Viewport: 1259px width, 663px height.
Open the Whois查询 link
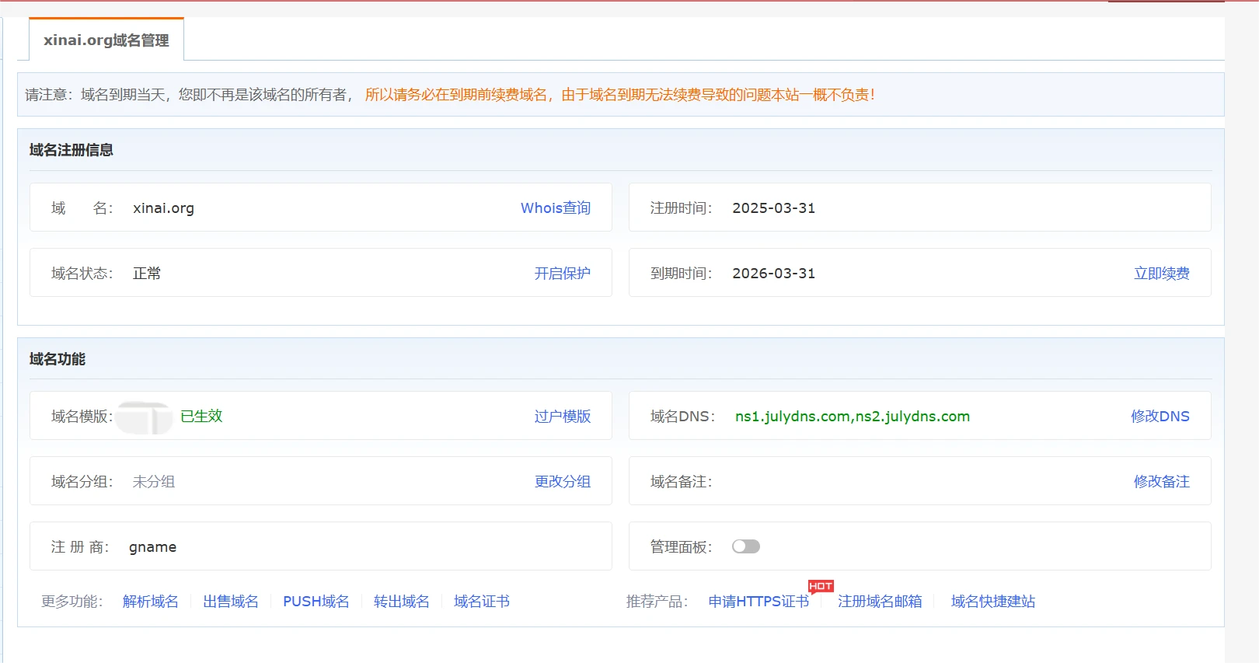click(x=555, y=208)
